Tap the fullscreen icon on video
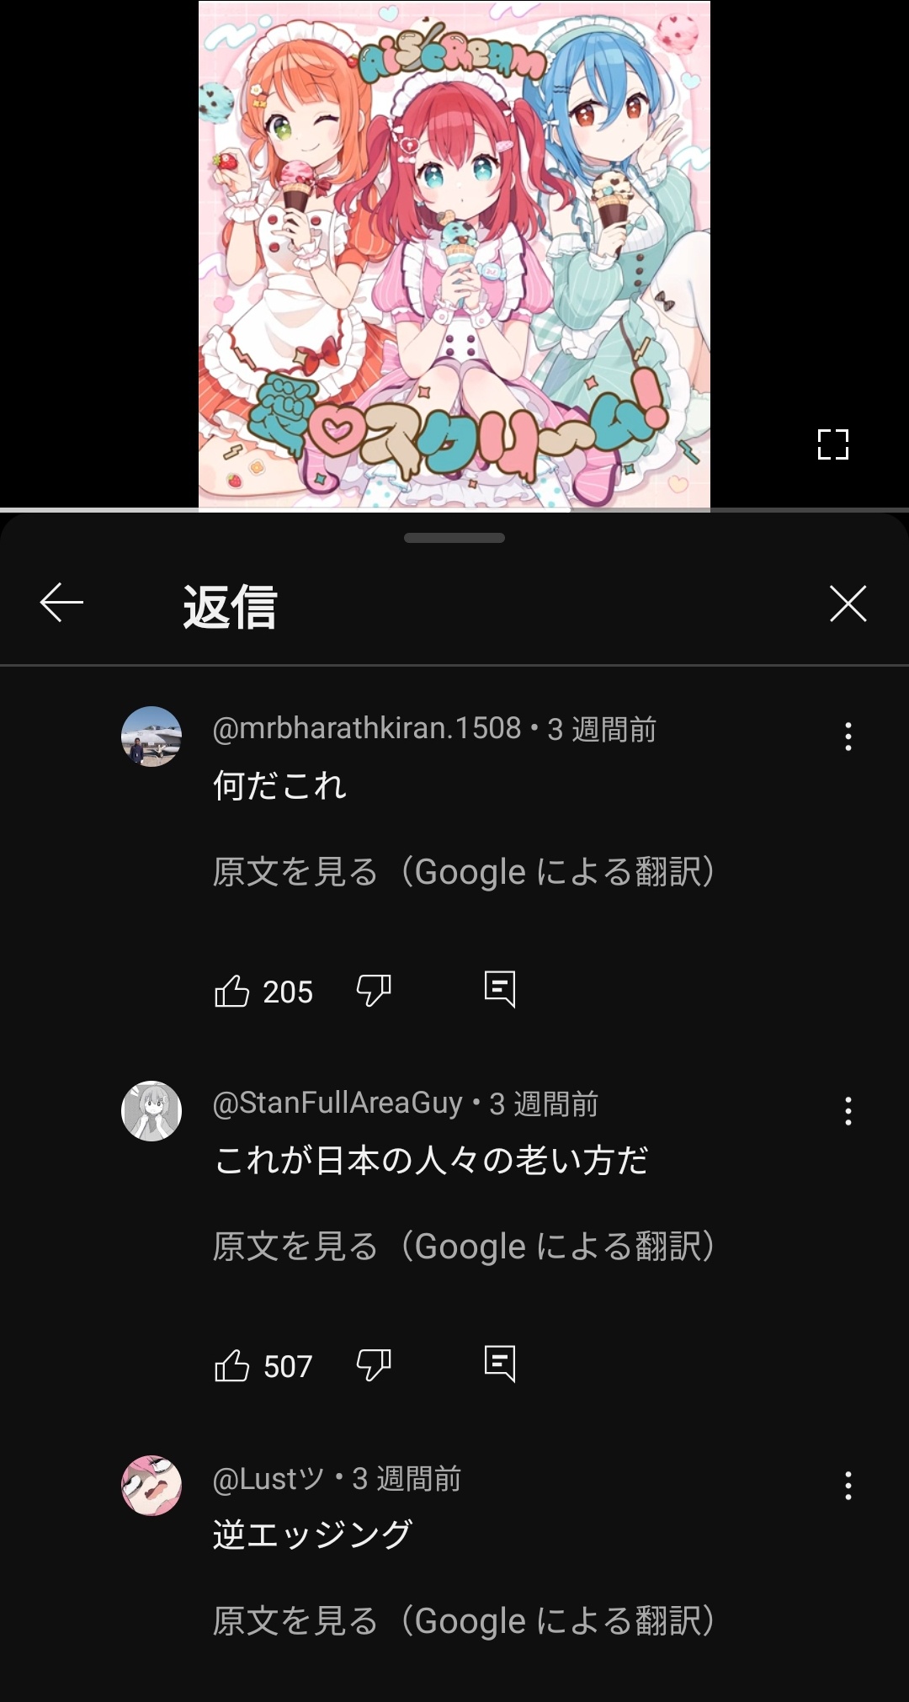The width and height of the screenshot is (909, 1702). [x=832, y=444]
